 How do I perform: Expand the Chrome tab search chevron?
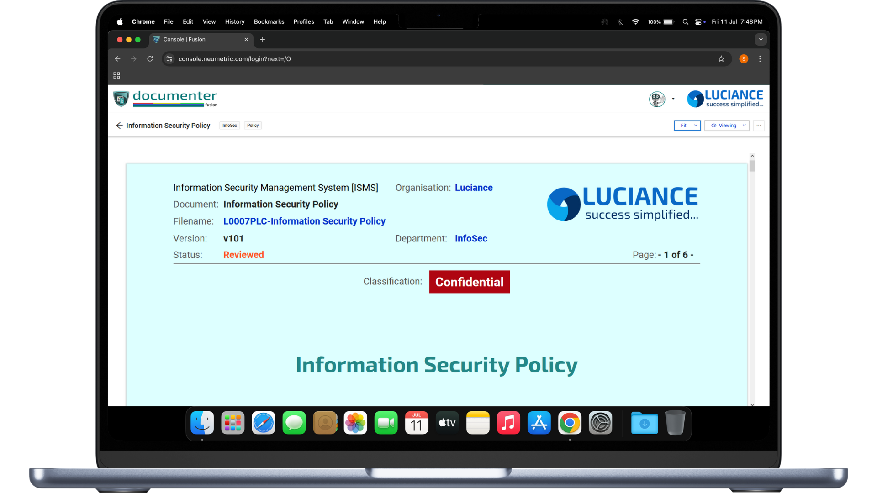pyautogui.click(x=761, y=40)
